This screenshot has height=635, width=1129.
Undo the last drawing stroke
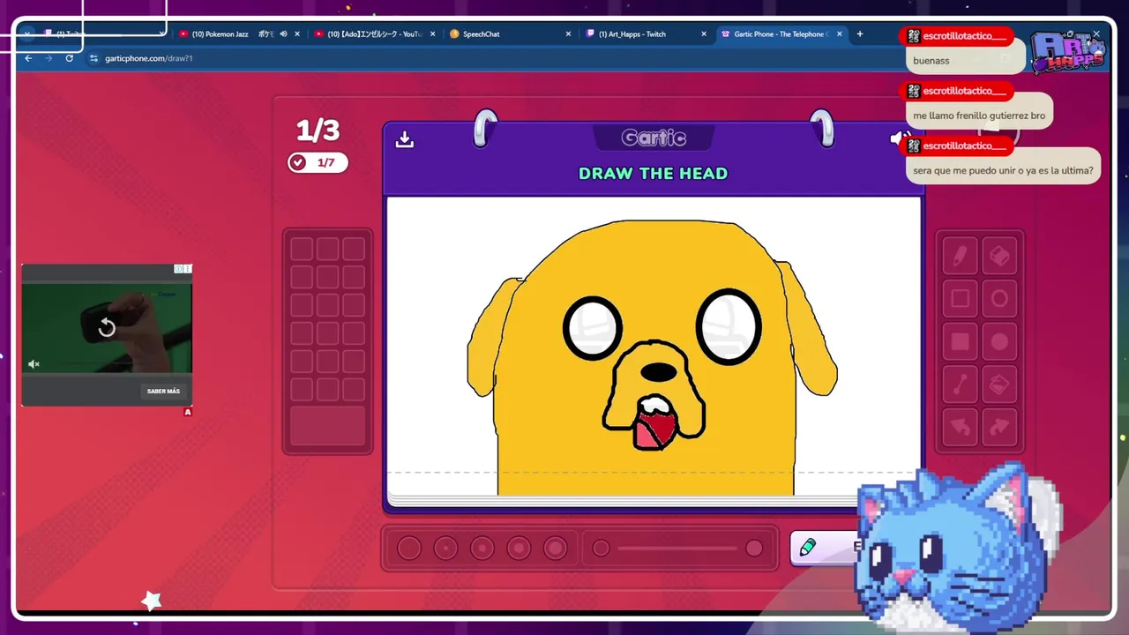click(960, 428)
